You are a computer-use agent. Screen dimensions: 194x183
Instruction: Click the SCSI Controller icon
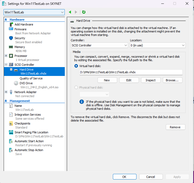point(11,64)
